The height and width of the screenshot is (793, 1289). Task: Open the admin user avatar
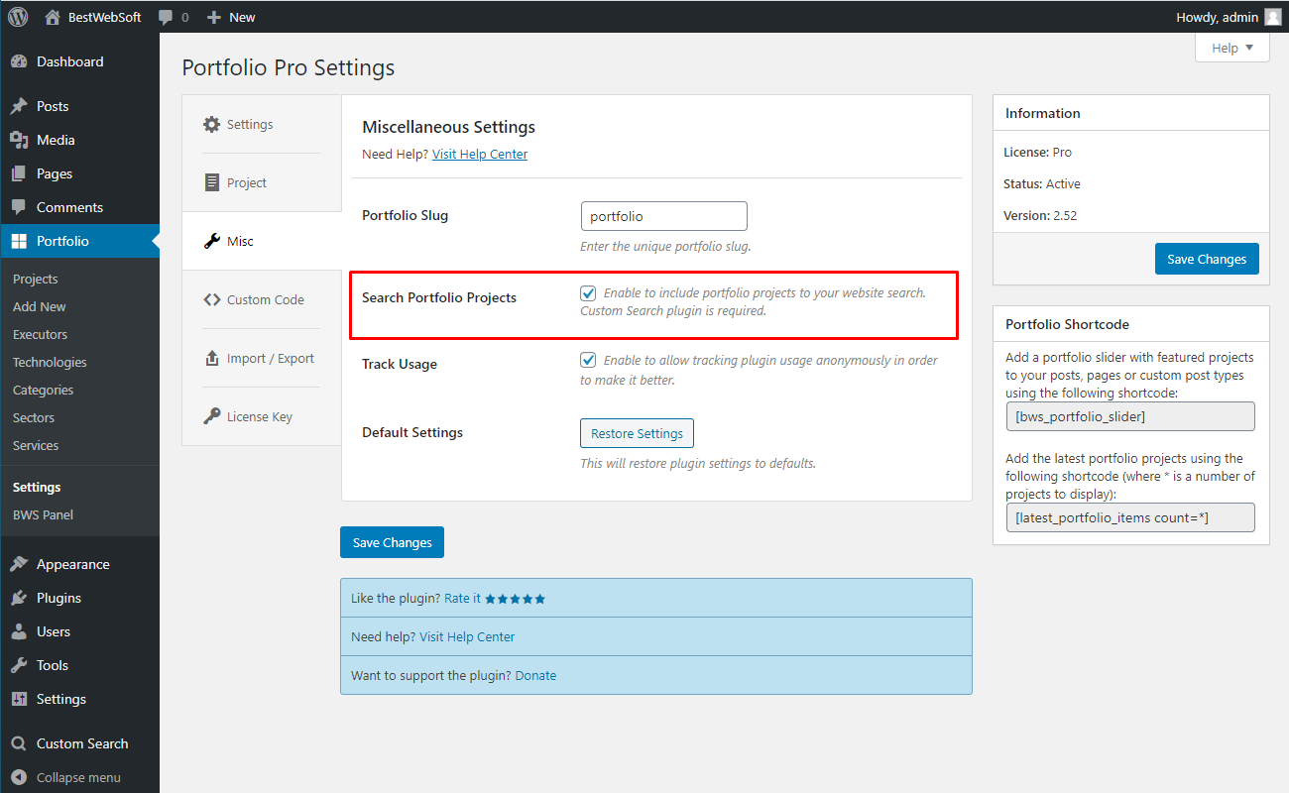pos(1272,17)
